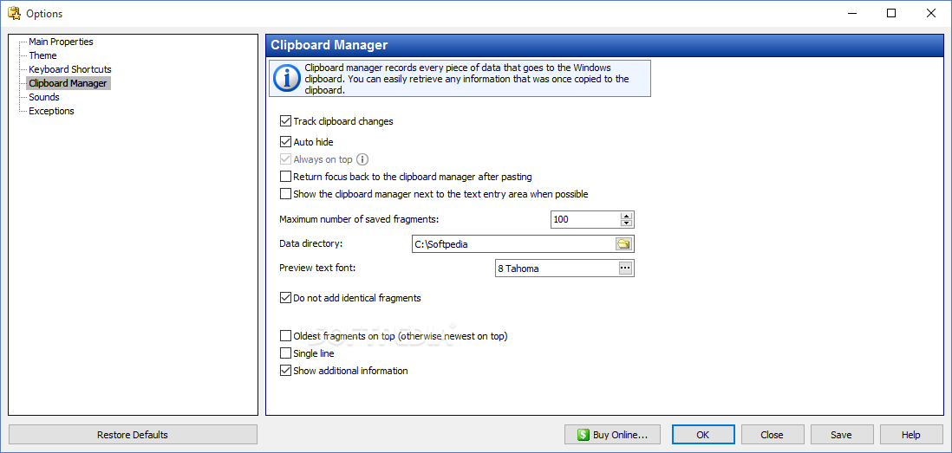Select Clipboard Manager in the tree
The image size is (952, 453).
click(68, 84)
